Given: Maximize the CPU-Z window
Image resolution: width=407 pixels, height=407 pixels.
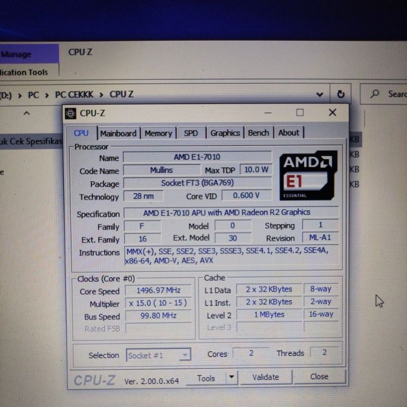Looking at the screenshot, I should (x=300, y=112).
